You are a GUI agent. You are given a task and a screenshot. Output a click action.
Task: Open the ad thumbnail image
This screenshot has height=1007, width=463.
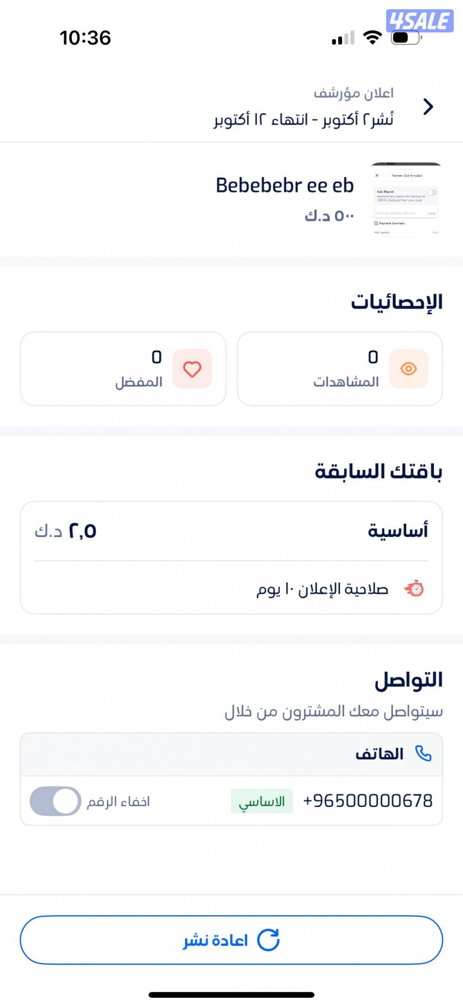[406, 200]
